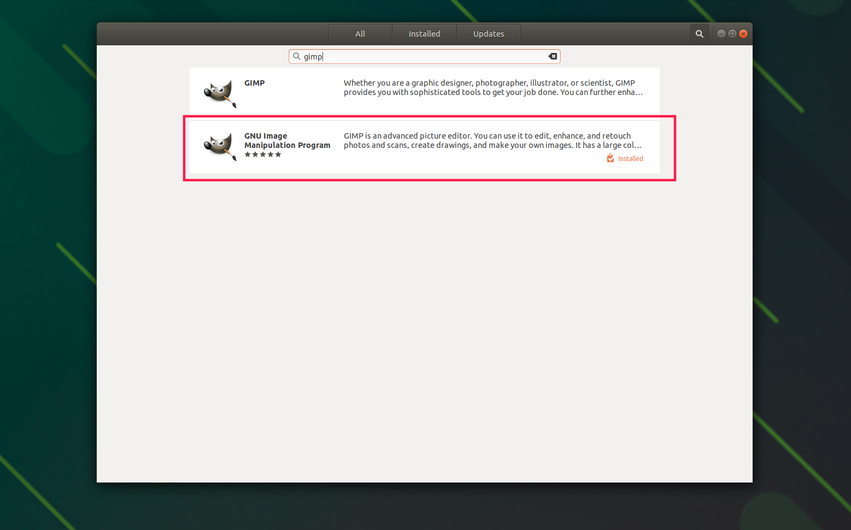Image resolution: width=851 pixels, height=530 pixels.
Task: Open the GIMP result by its title
Action: pyautogui.click(x=254, y=83)
